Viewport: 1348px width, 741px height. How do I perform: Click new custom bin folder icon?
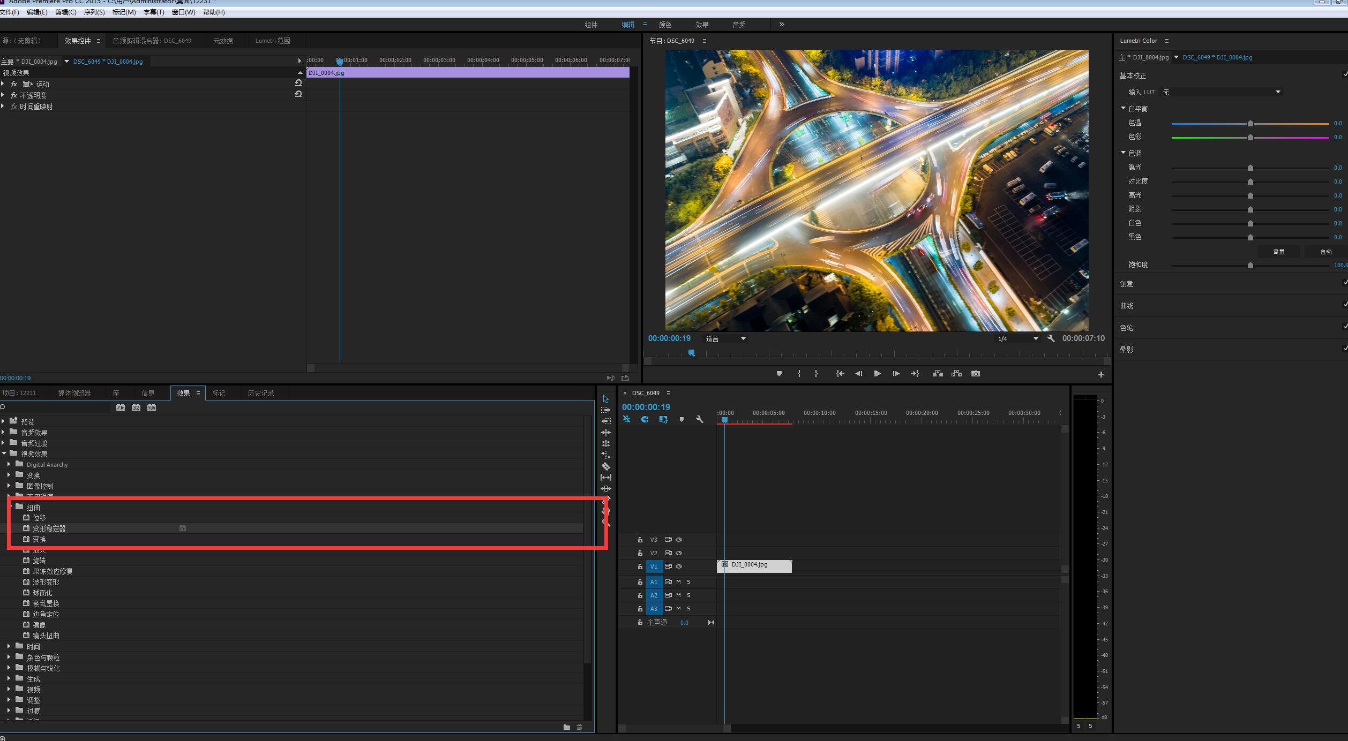[566, 727]
